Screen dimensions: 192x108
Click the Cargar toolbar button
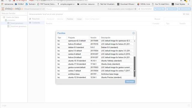[x=79, y=19]
